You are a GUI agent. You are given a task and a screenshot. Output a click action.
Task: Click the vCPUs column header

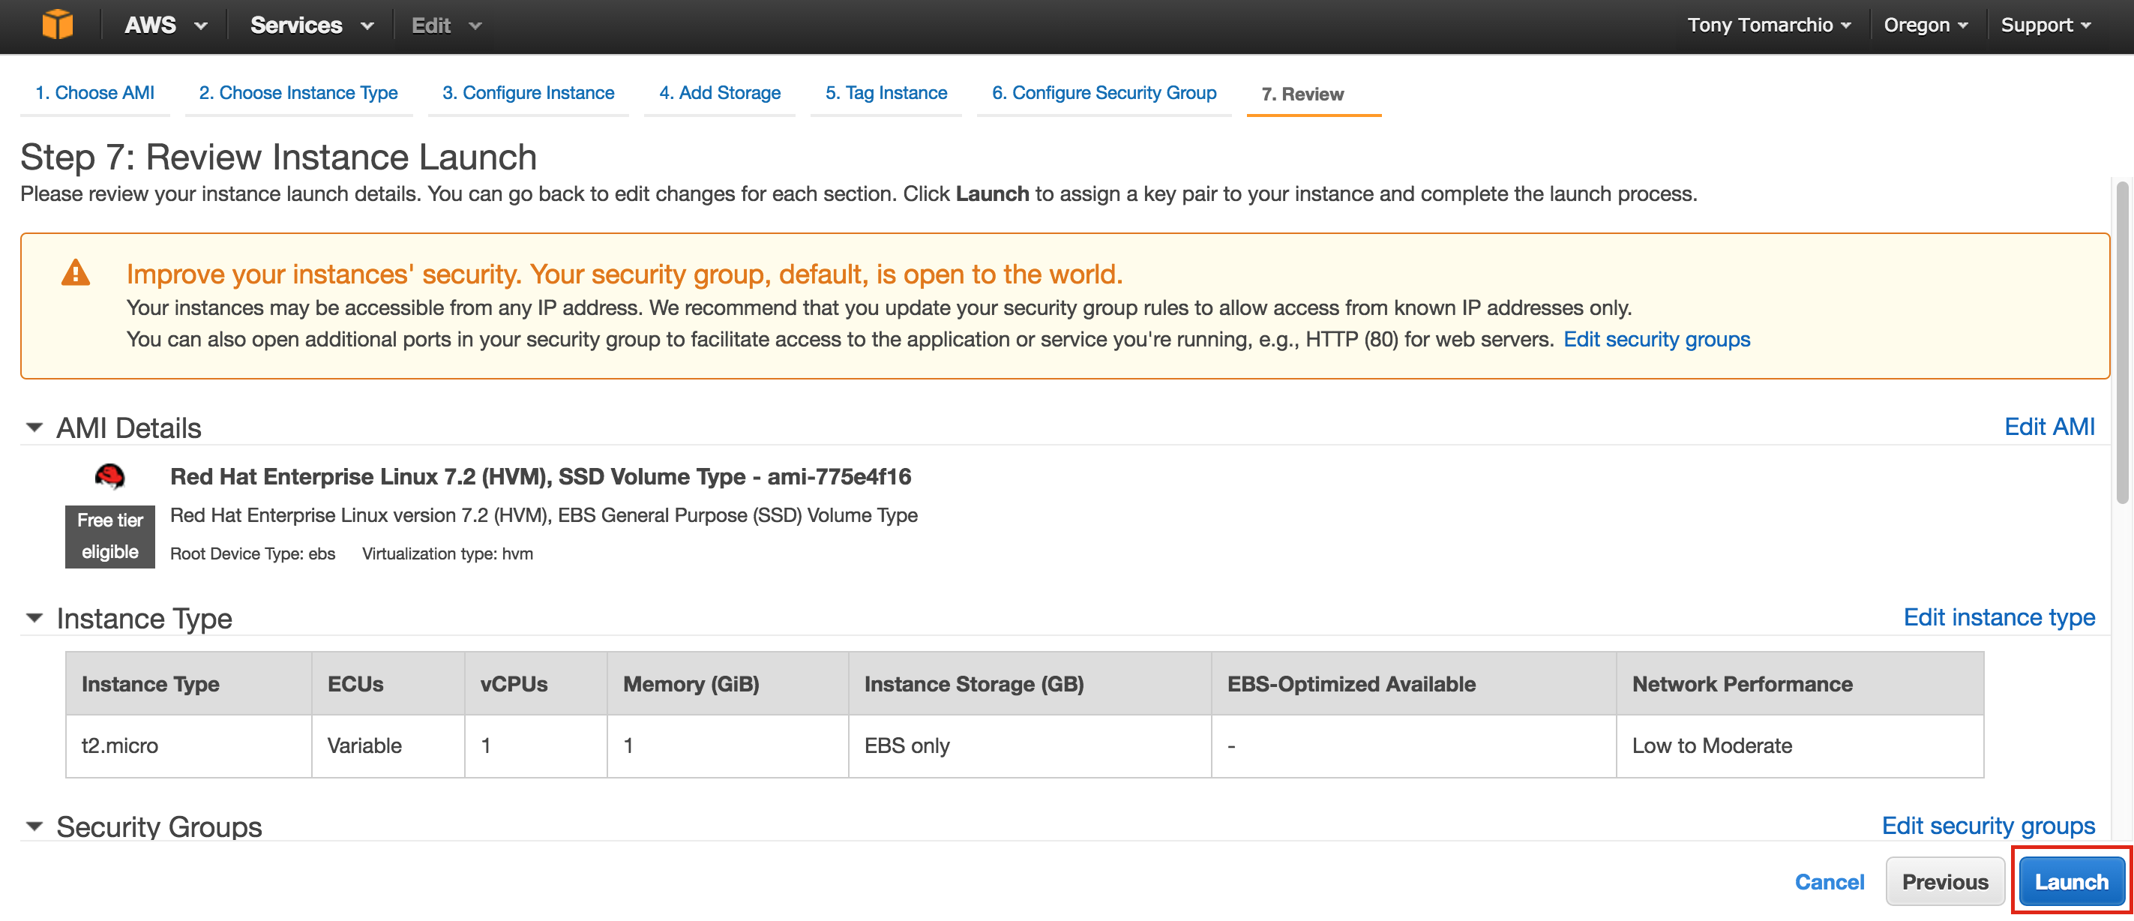coord(535,684)
